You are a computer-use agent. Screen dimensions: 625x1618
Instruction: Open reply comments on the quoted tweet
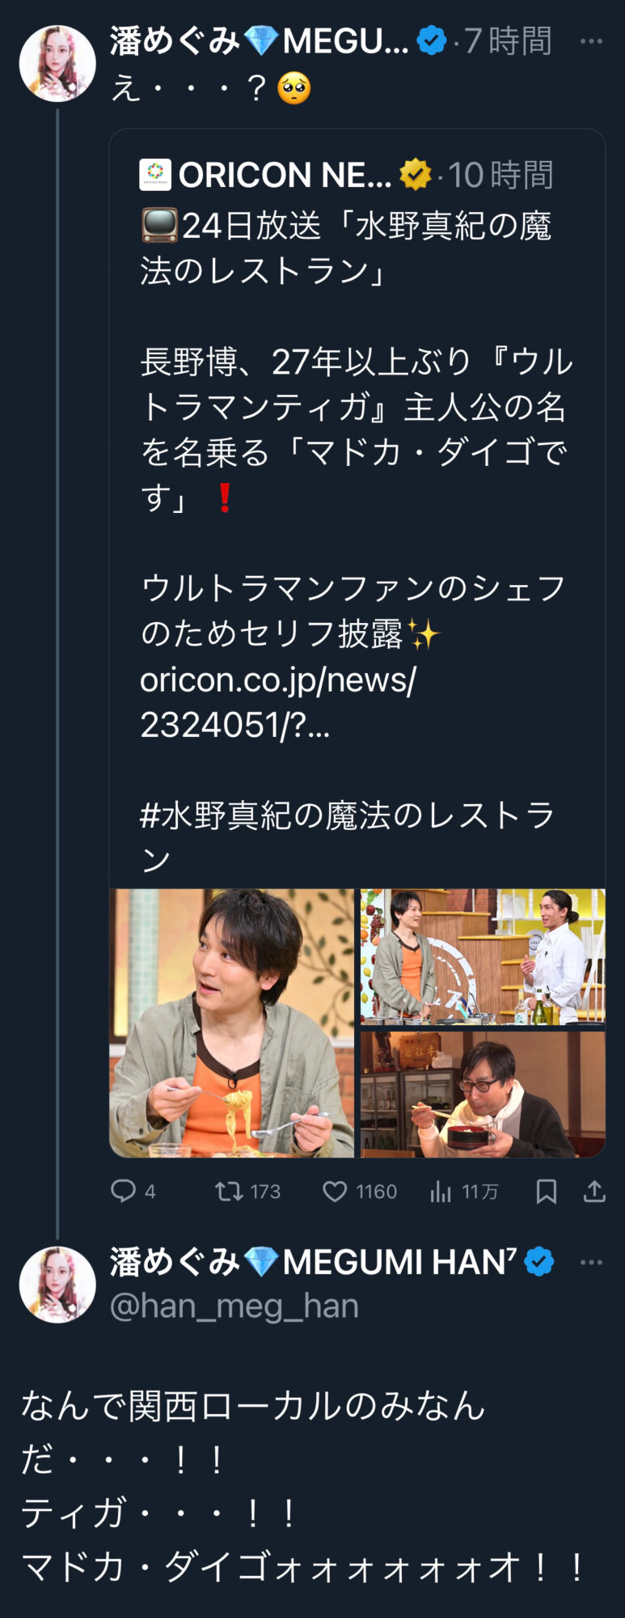pyautogui.click(x=133, y=1191)
